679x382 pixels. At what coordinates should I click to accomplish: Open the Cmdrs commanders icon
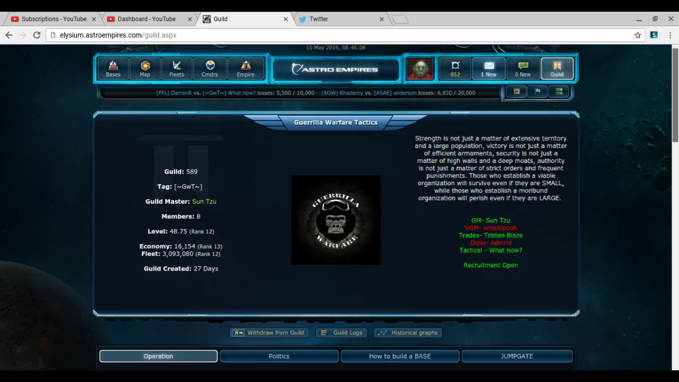coord(210,69)
